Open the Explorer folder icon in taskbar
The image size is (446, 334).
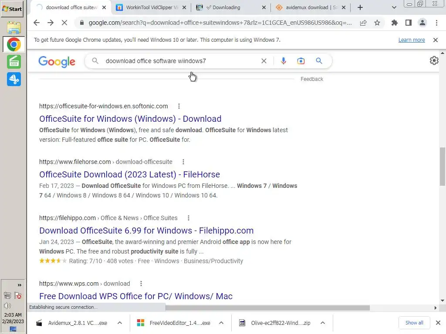14,27
